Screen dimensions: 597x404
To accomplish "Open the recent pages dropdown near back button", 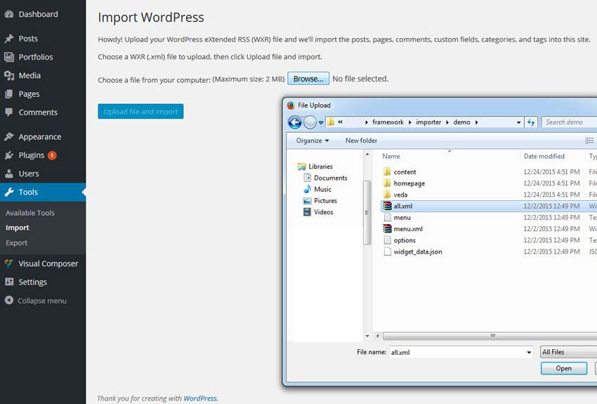I will [x=321, y=123].
